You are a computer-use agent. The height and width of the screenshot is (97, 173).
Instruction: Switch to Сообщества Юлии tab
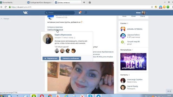click(x=40, y=2)
